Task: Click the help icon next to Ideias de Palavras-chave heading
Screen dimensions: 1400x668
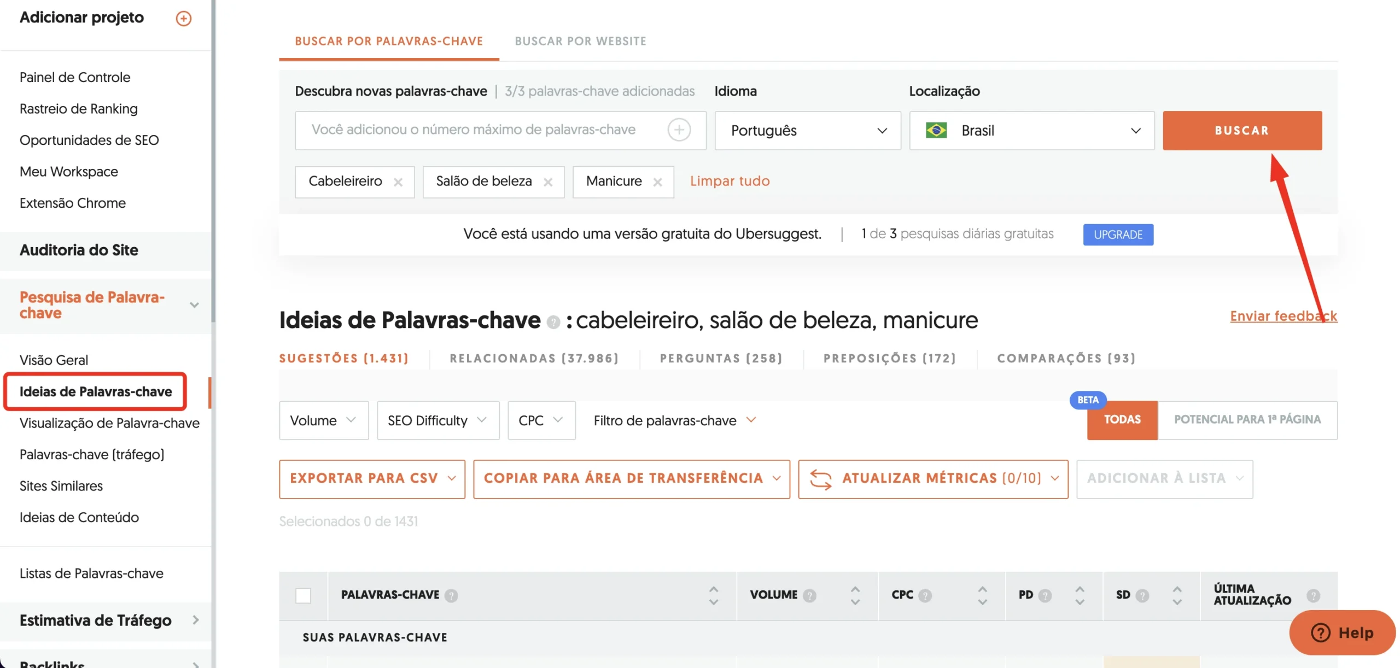Action: click(553, 322)
